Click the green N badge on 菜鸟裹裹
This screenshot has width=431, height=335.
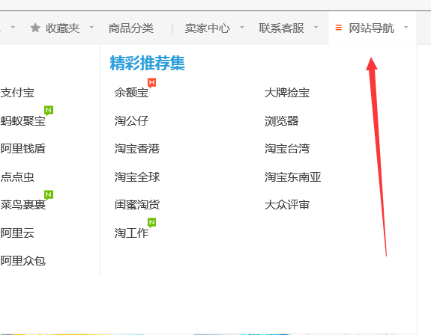point(49,195)
